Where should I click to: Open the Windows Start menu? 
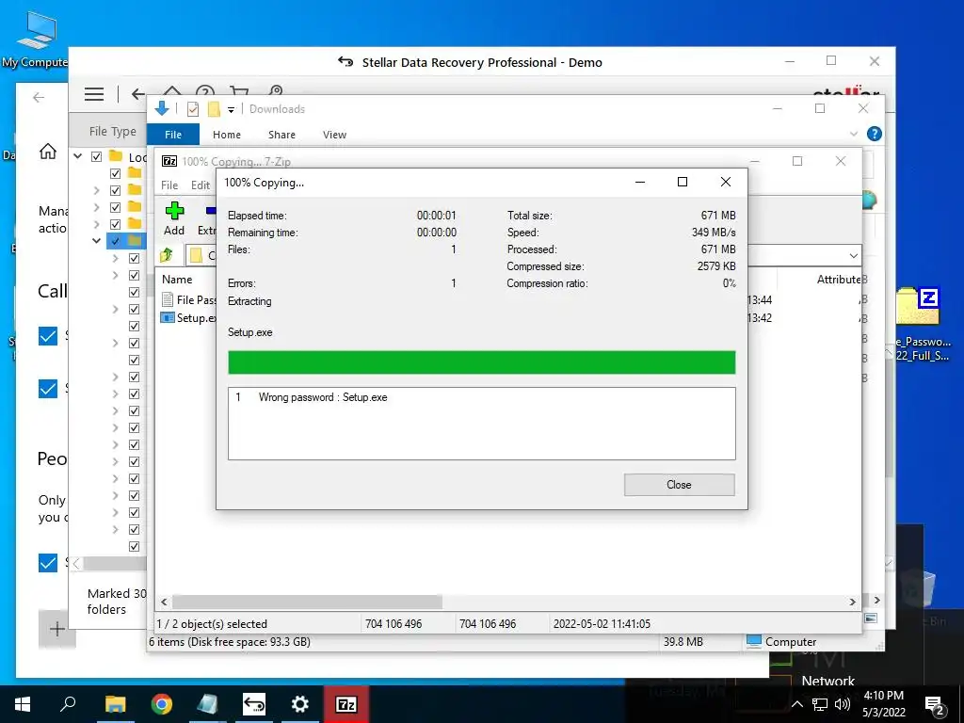(23, 704)
